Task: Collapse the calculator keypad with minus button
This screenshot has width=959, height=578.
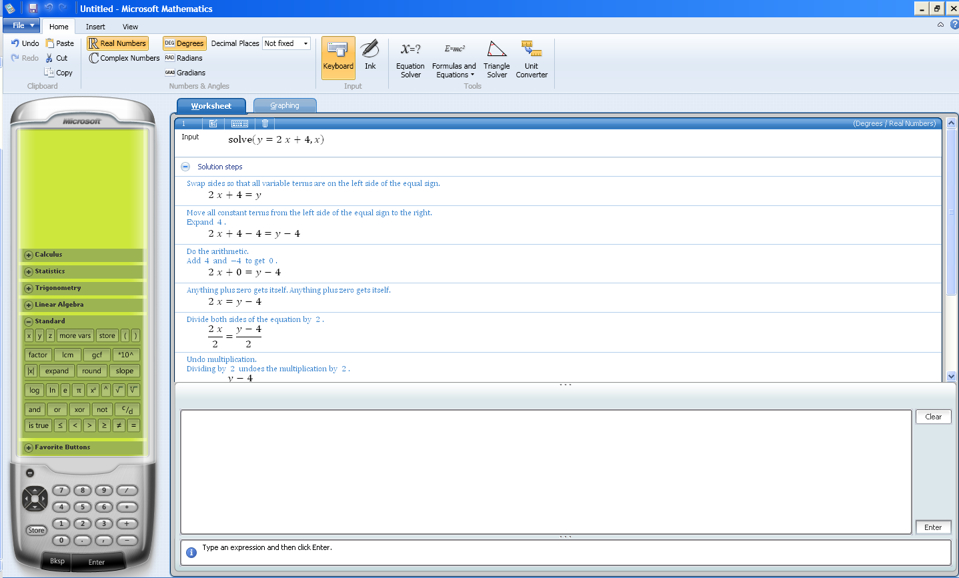Action: point(29,473)
